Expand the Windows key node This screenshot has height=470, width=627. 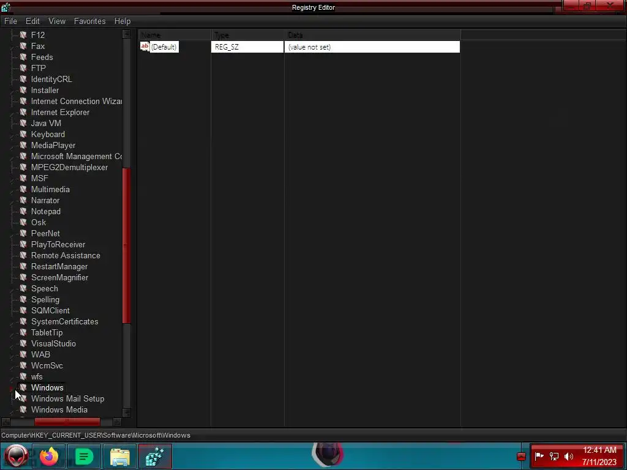point(11,388)
